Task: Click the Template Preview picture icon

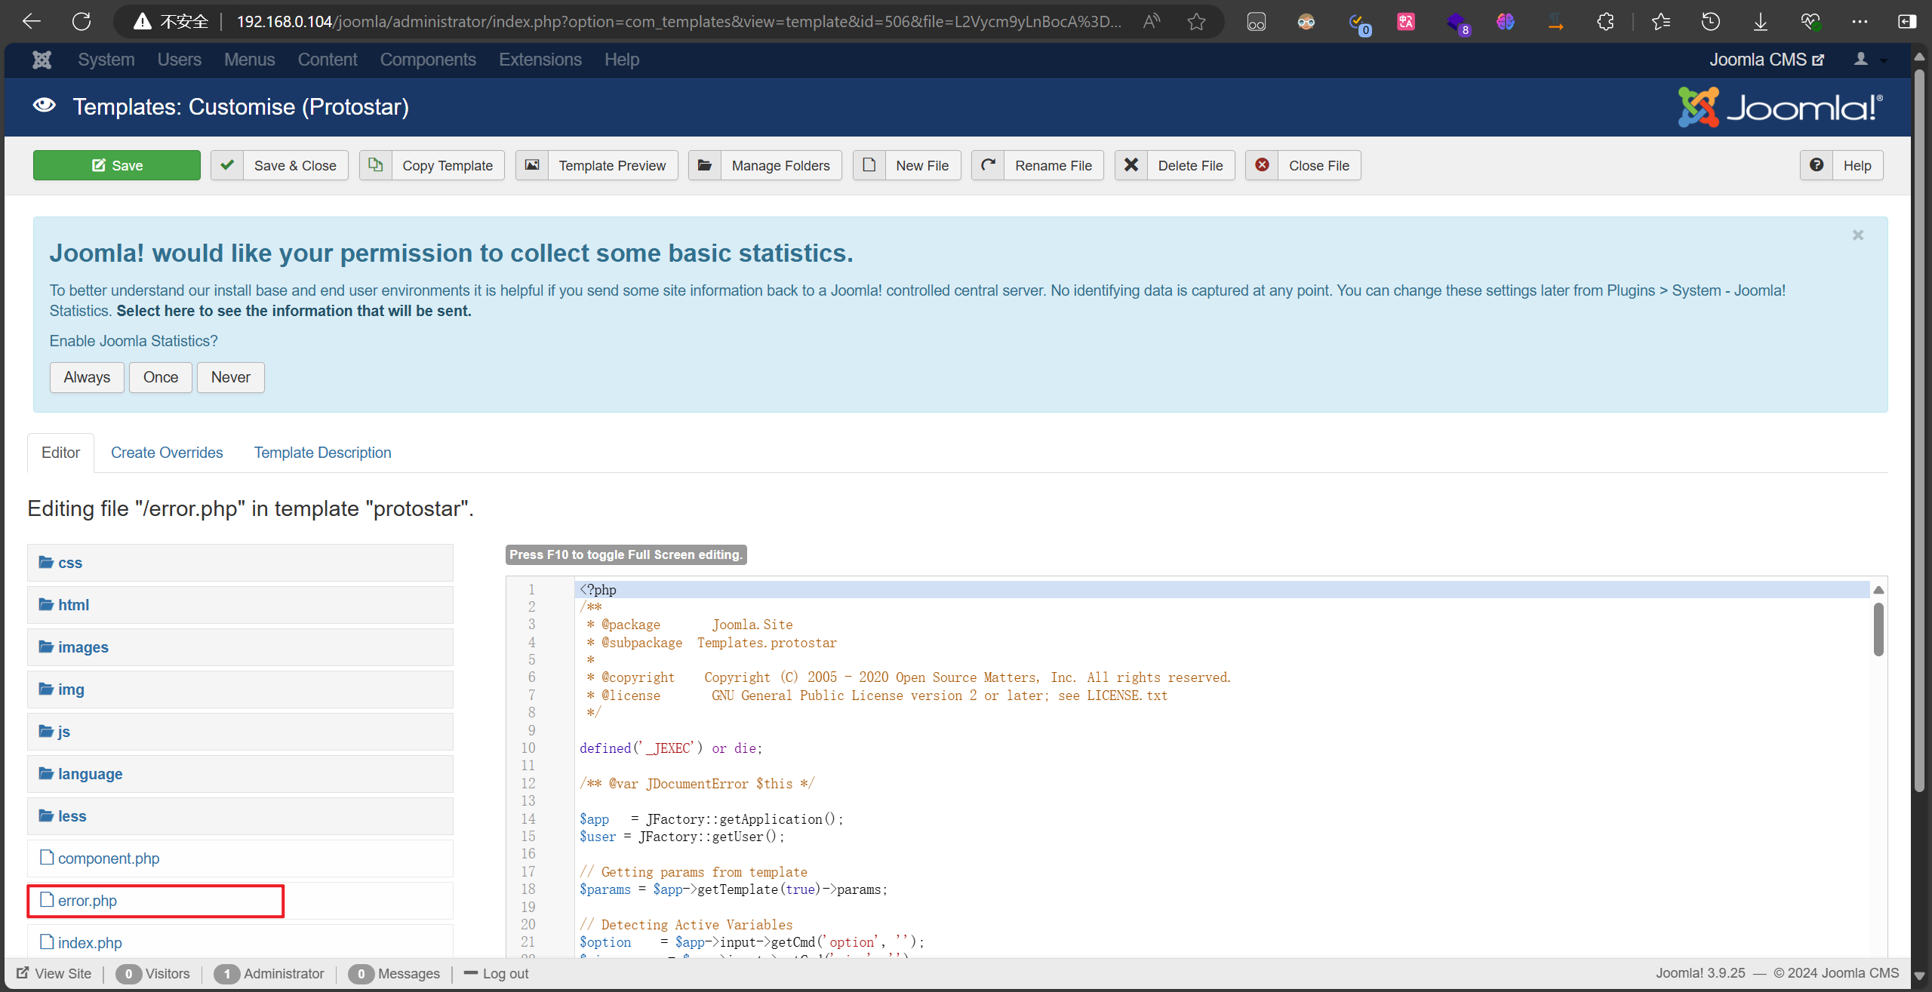Action: [532, 165]
